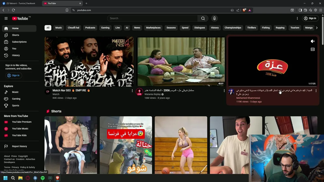Open Sports under Explore
Image resolution: width=324 pixels, height=182 pixels.
[19, 105]
